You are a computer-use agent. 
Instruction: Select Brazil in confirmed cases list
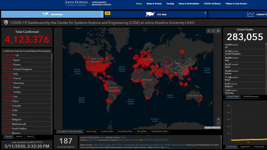click(x=26, y=87)
